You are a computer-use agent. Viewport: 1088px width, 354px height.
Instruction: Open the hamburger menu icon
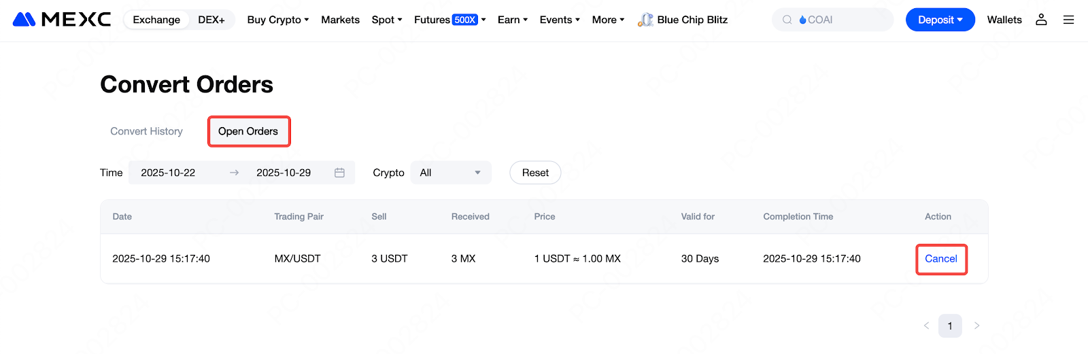tap(1069, 20)
